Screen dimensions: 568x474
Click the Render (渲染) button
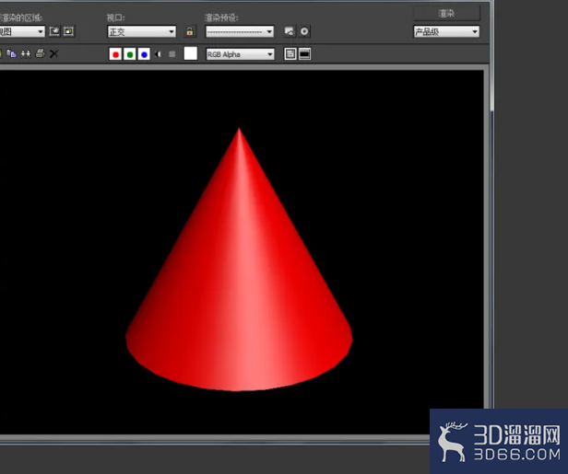click(x=446, y=14)
